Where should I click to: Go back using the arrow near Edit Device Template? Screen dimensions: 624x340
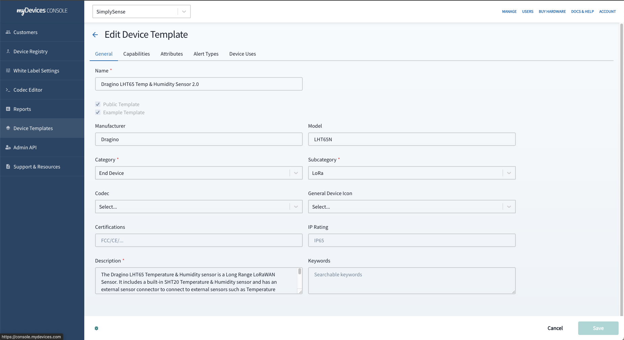[95, 35]
